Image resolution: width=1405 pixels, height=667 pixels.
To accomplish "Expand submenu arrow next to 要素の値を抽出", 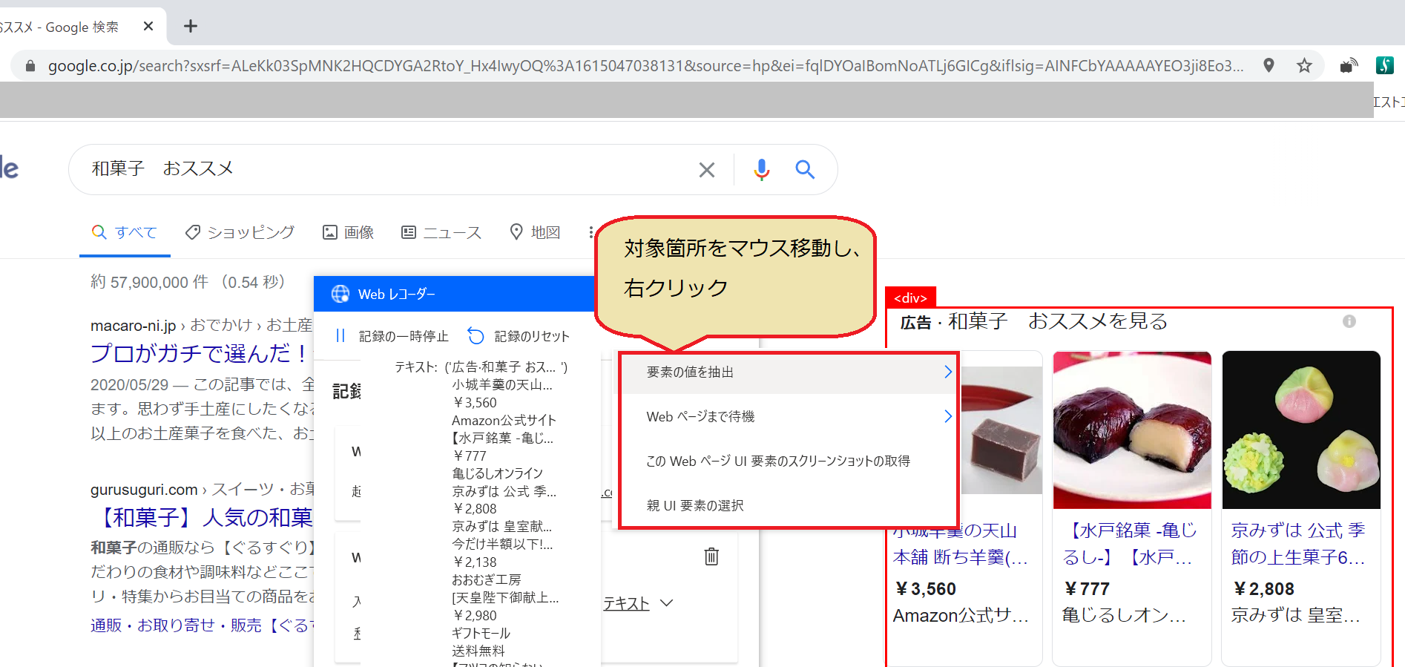I will pos(947,372).
